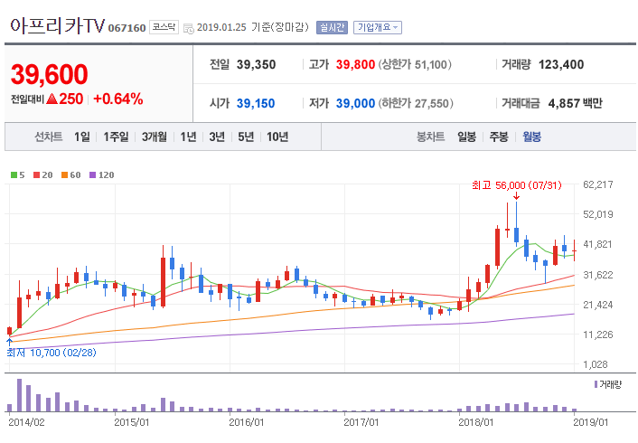Select the 1일 line chart tab

point(82,137)
